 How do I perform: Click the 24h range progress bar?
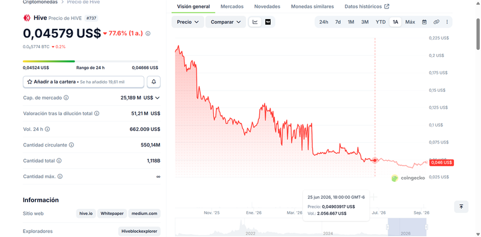pos(91,61)
